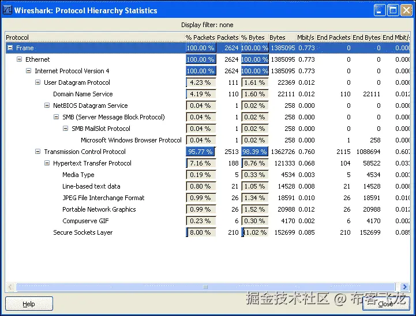Click packets value 188 in HTTP row
Image resolution: width=416 pixels, height=316 pixels.
[233, 163]
